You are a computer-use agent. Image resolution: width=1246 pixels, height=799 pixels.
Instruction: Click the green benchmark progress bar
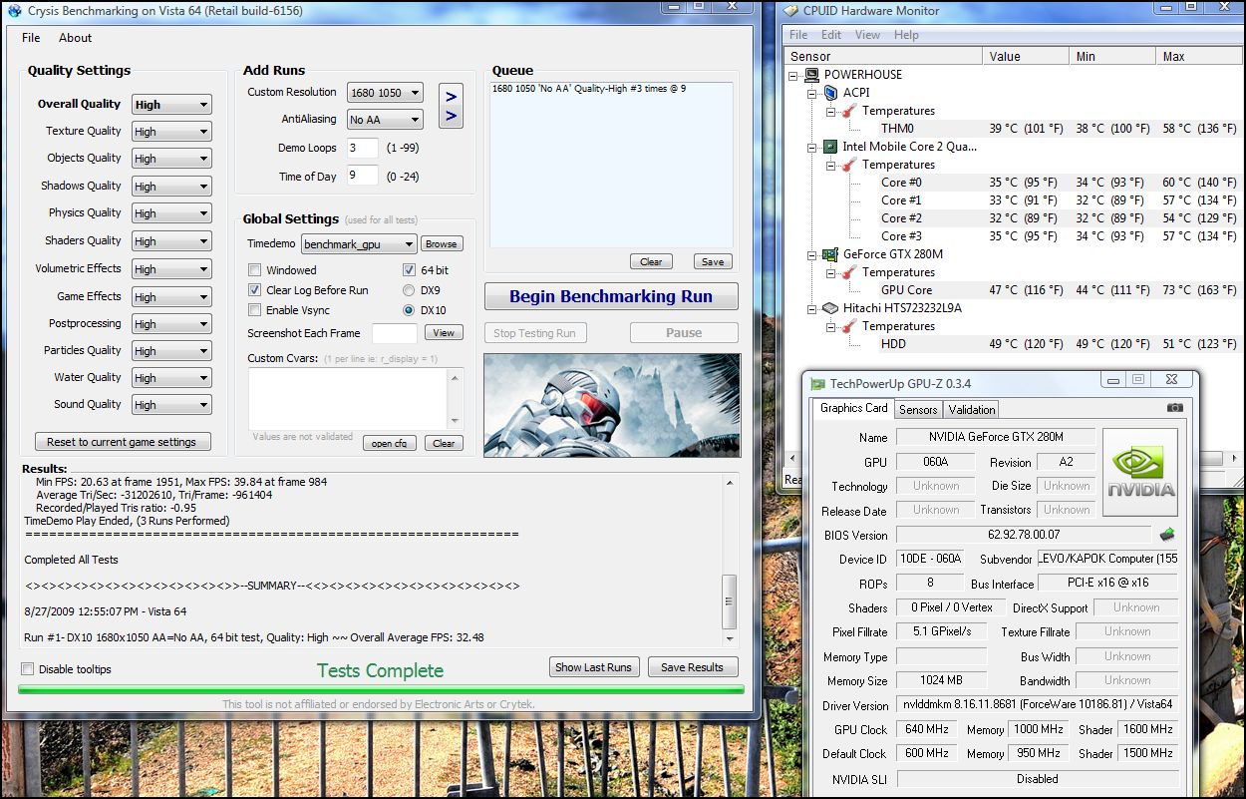click(x=381, y=689)
